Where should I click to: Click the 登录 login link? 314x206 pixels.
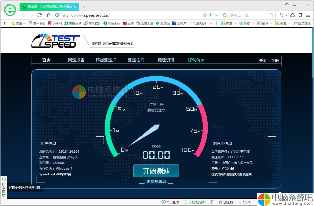[263, 61]
